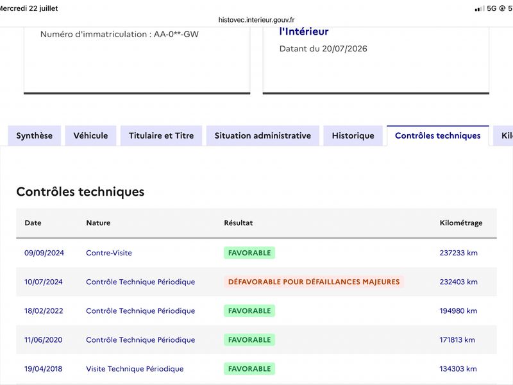Click FAVORABLE badge for 19/04/2018
Screen dimensions: 513x385
tap(249, 368)
